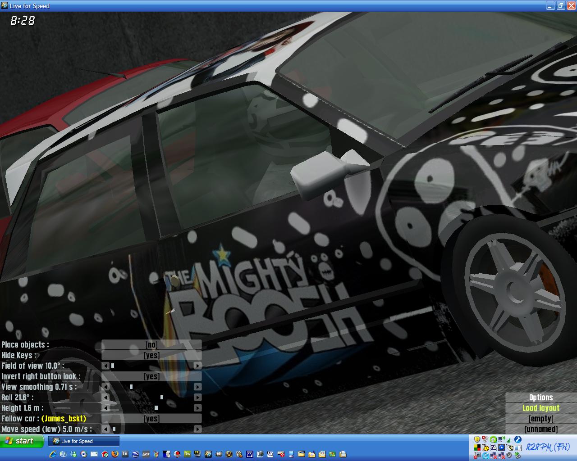Click the [unnamed] layout name field

click(541, 429)
